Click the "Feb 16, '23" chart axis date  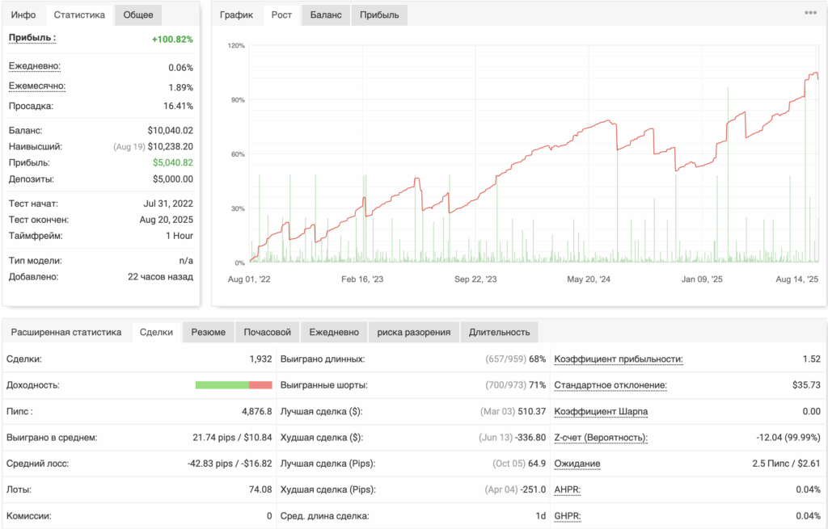coord(362,279)
